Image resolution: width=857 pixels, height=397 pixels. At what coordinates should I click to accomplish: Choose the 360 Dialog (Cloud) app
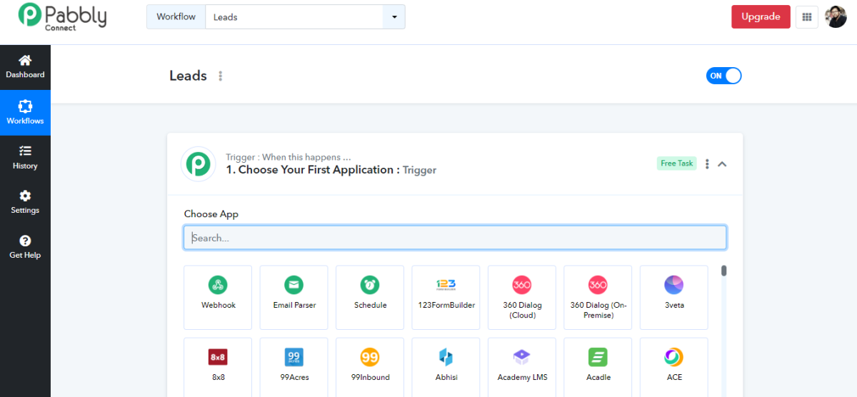(x=522, y=298)
